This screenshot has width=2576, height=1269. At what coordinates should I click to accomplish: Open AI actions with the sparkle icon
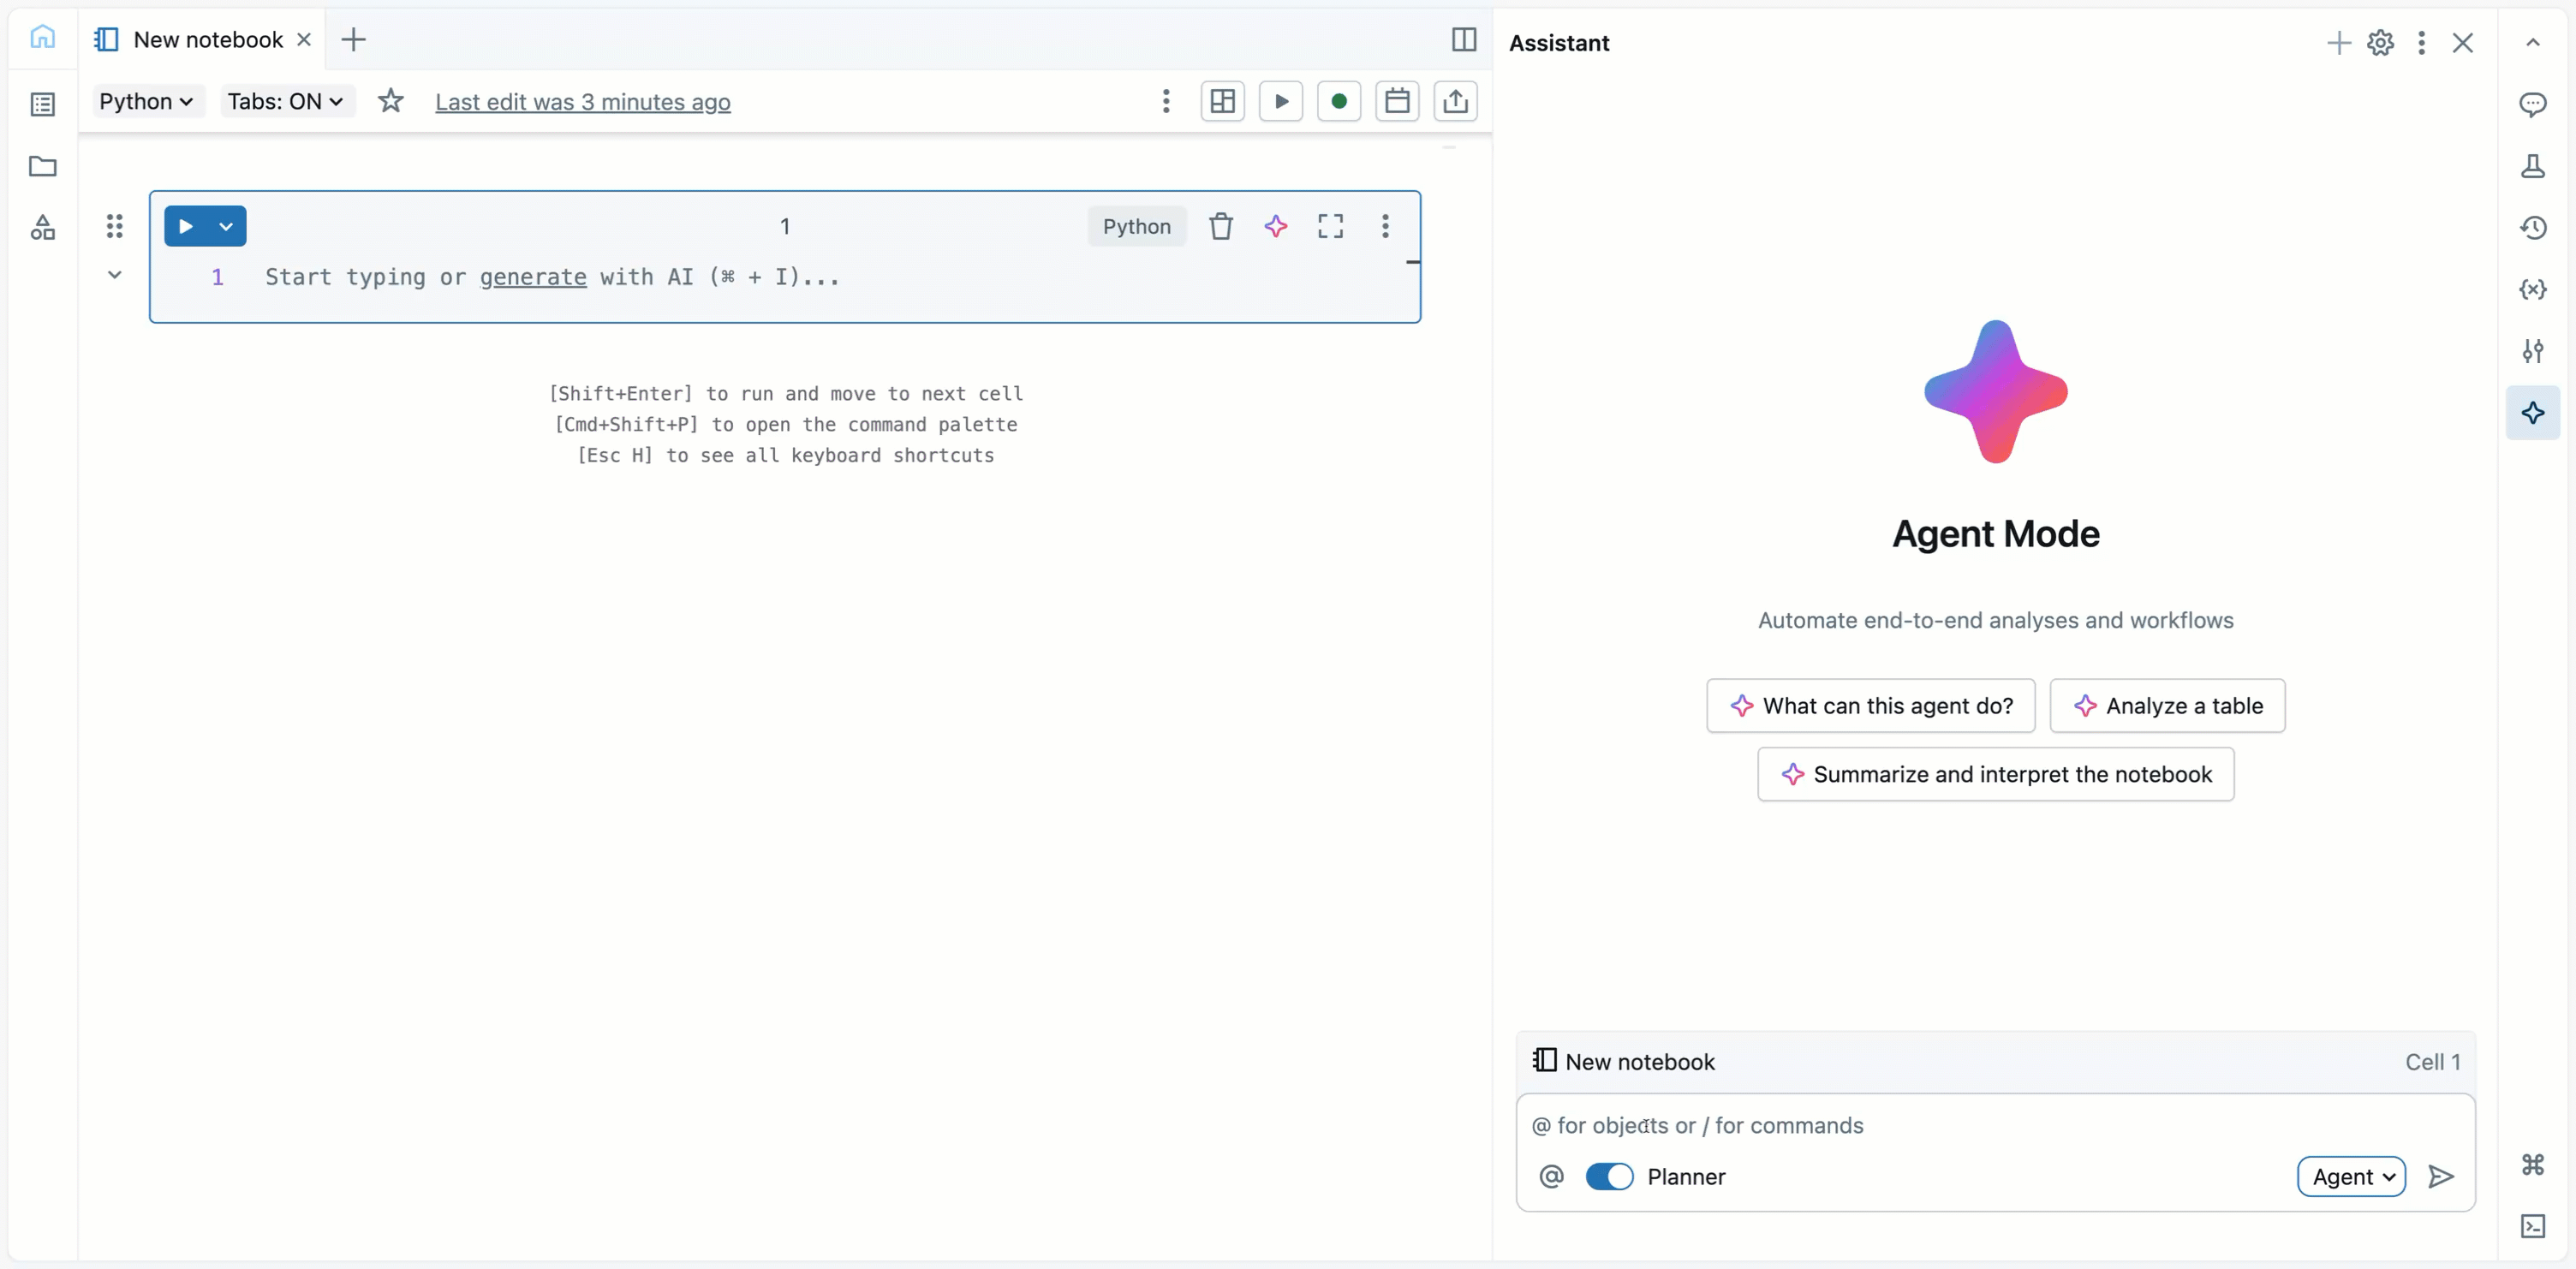coord(1277,226)
